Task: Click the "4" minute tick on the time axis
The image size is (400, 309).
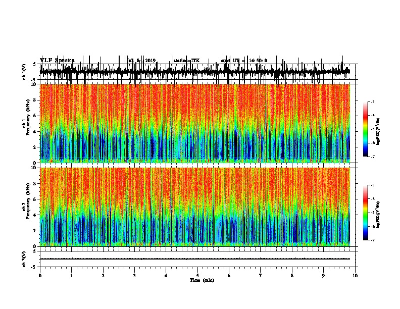Action: click(x=166, y=276)
